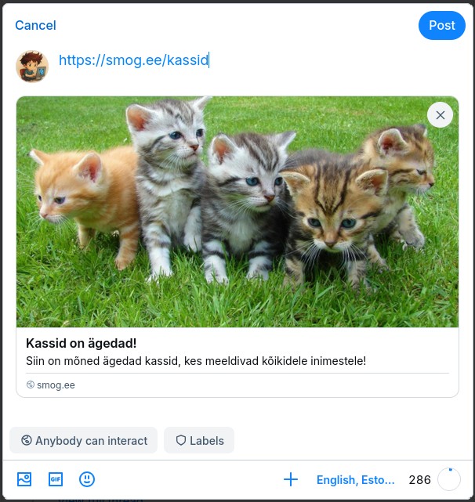Click the smog.ee domain text in card
The image size is (475, 502).
tap(56, 385)
